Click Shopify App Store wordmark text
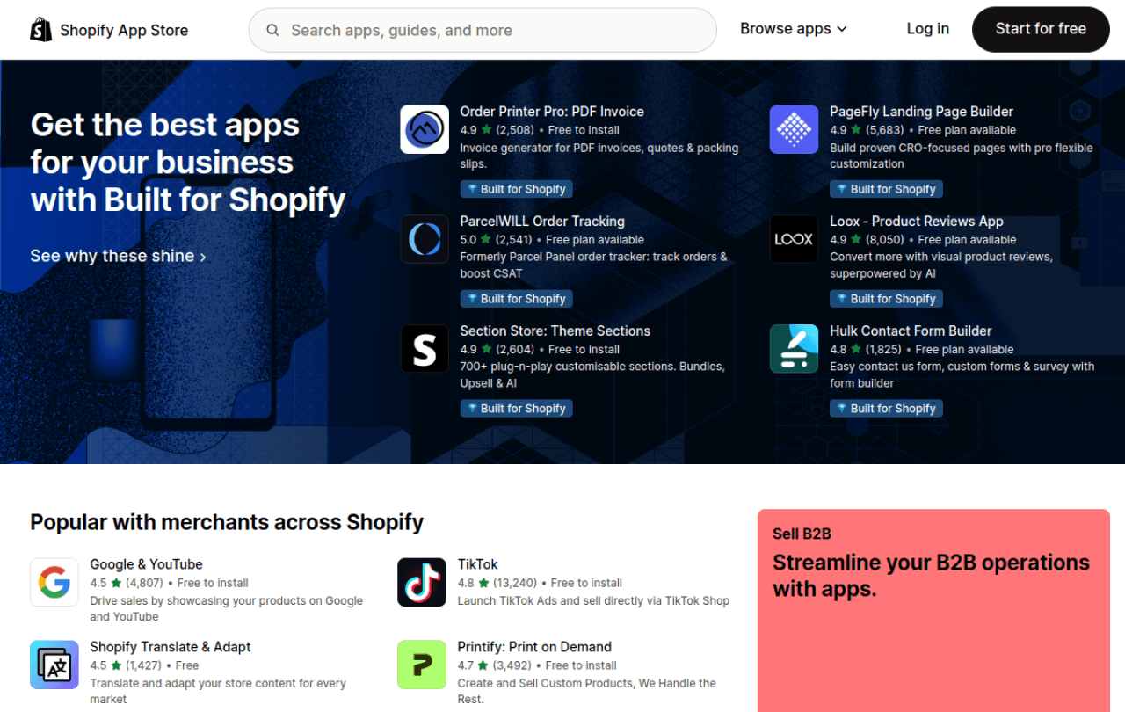Image resolution: width=1125 pixels, height=712 pixels. tap(124, 31)
